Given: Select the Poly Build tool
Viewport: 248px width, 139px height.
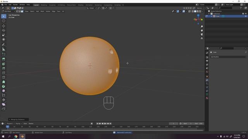Looking at the screenshot, I should [3, 82].
